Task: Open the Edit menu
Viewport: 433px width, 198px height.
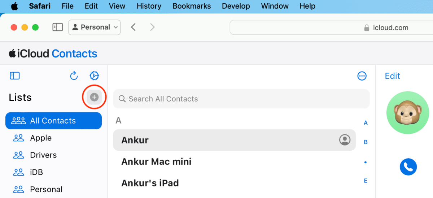Action: pos(91,6)
